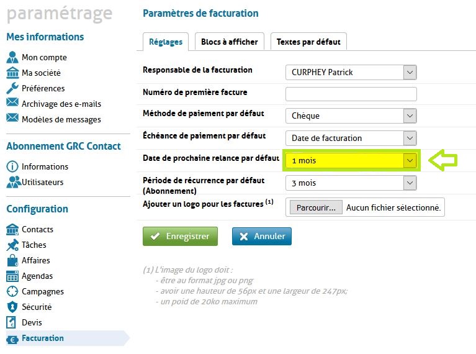The width and height of the screenshot is (476, 354).
Task: Click the green Enregistrer button
Action: click(x=180, y=237)
